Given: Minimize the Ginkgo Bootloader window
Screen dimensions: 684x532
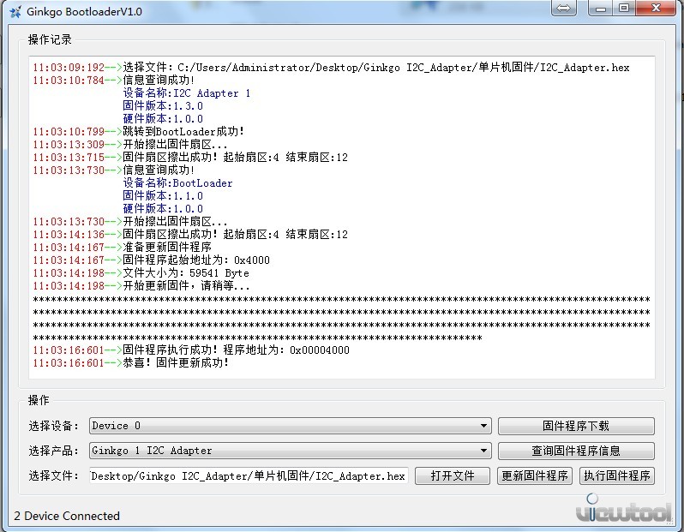Looking at the screenshot, I should 601,9.
